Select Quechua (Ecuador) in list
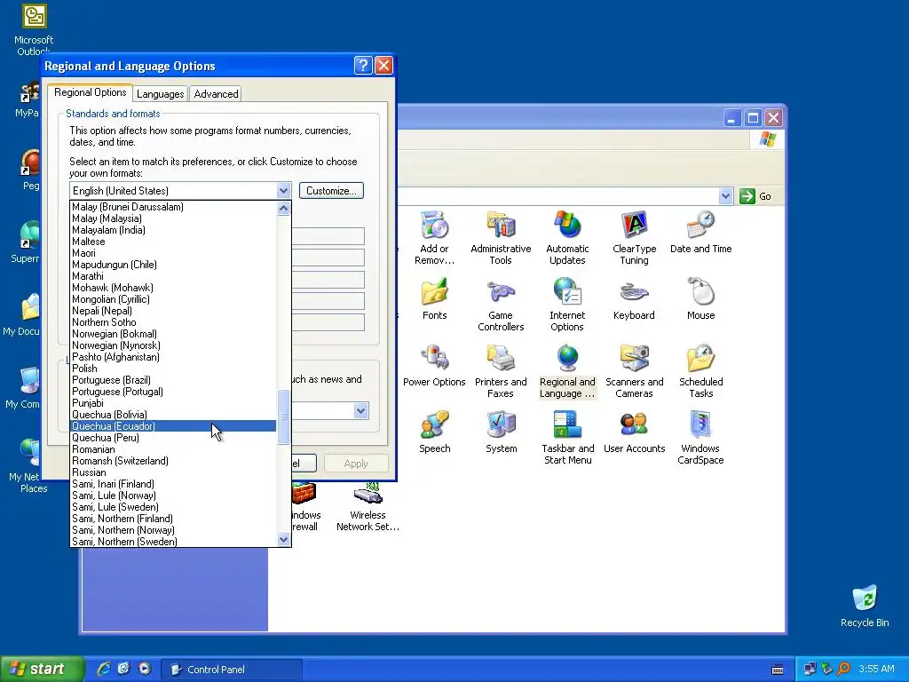Image resolution: width=909 pixels, height=682 pixels. pyautogui.click(x=173, y=426)
